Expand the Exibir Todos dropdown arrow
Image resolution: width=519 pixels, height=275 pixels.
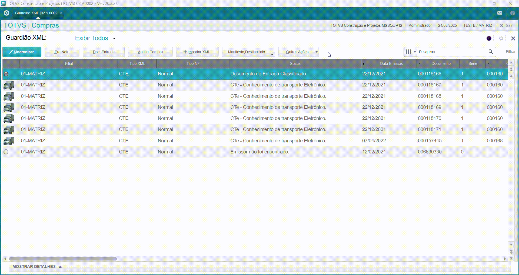coord(114,38)
